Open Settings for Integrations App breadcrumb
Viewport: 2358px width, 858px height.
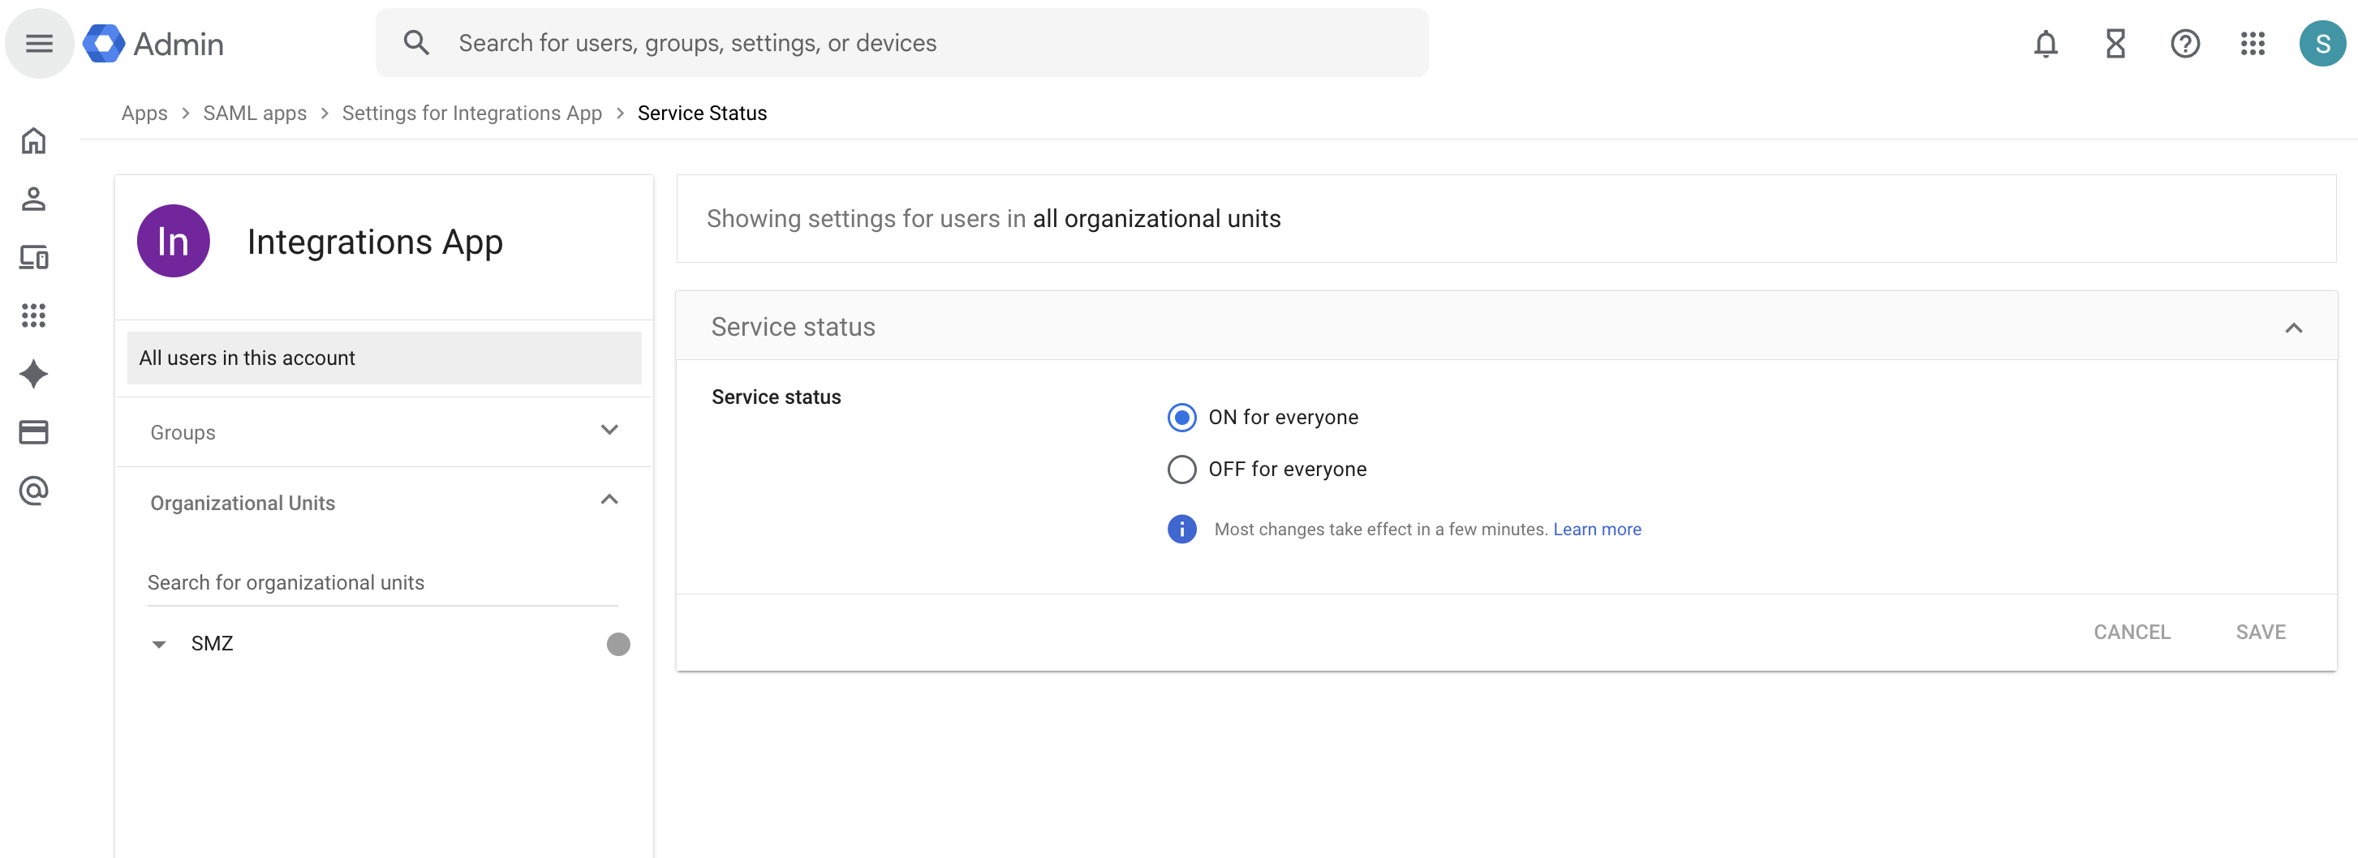point(471,114)
